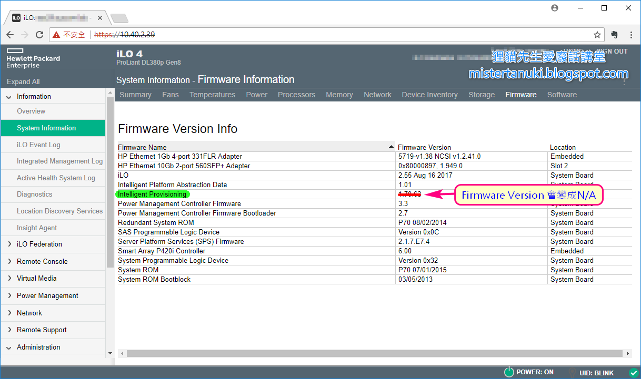Select the Firmware tab
641x379 pixels.
pos(521,95)
